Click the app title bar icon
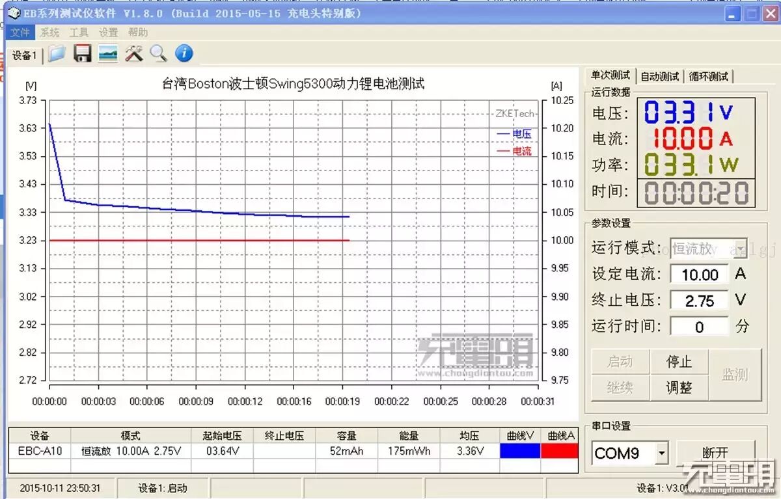 point(13,13)
